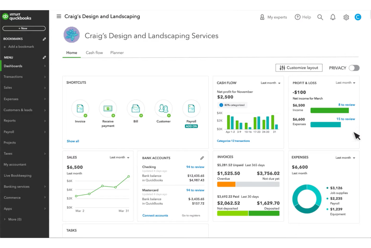This screenshot has width=371, height=248.
Task: Switch to the Cash flow tab
Action: coord(94,53)
